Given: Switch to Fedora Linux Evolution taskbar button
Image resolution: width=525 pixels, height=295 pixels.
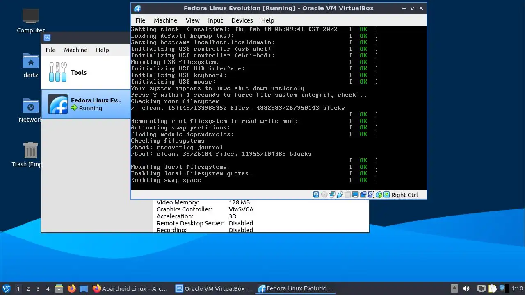Looking at the screenshot, I should pos(296,288).
